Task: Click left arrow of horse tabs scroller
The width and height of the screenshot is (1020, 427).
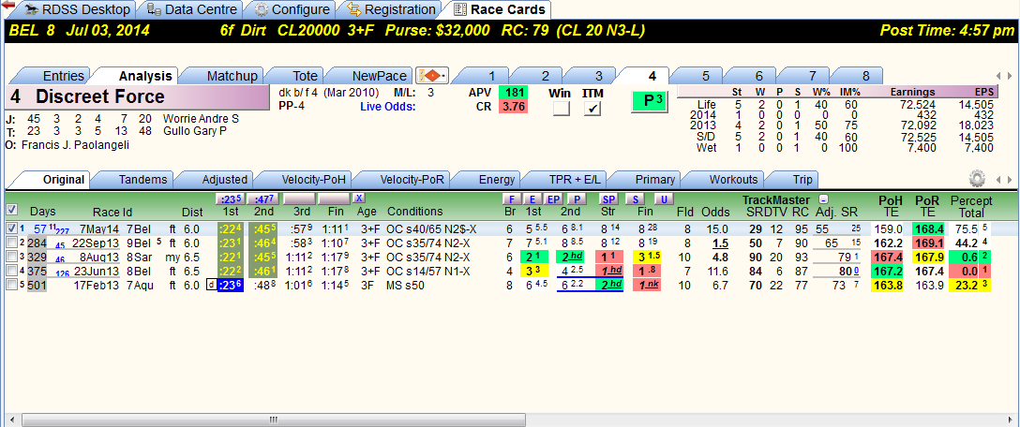Action: tap(999, 76)
